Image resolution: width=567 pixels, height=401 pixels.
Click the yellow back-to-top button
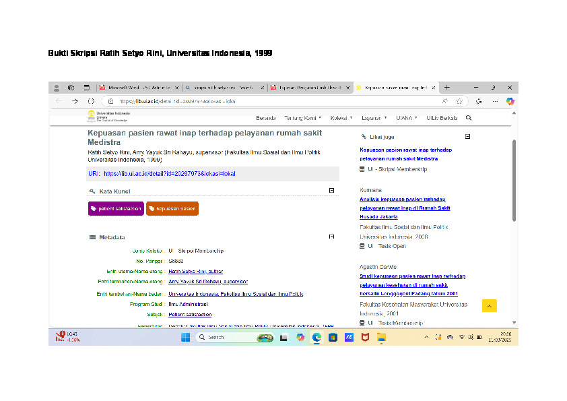pos(490,306)
